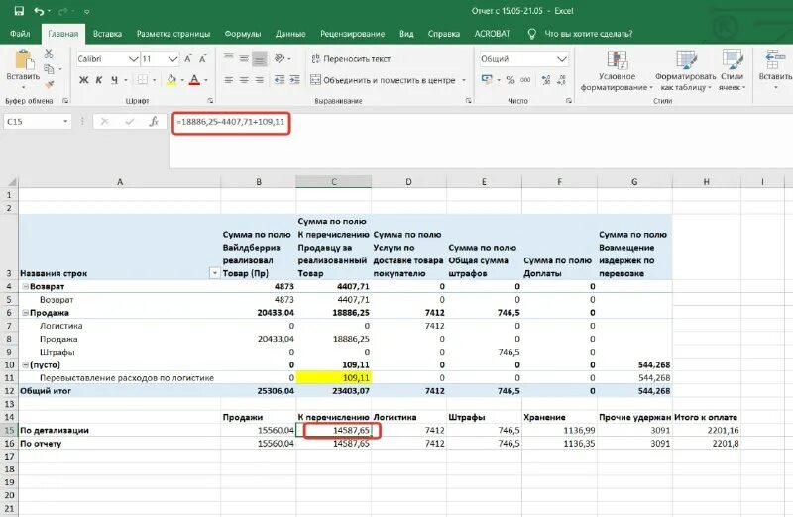Align text left icon
The image size is (793, 517).
point(229,80)
